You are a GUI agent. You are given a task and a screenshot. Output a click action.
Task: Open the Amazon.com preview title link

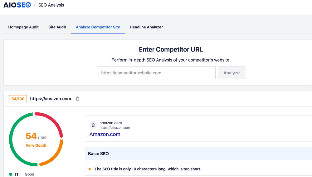coord(105,134)
